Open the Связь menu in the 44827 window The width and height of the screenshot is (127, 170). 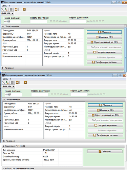point(5,79)
